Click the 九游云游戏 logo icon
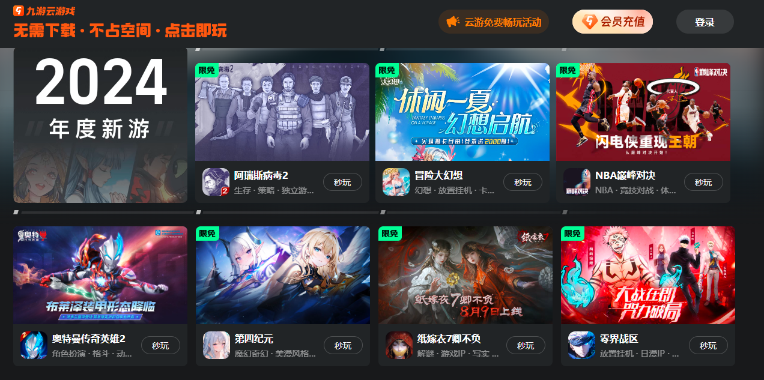764x380 pixels. (19, 11)
